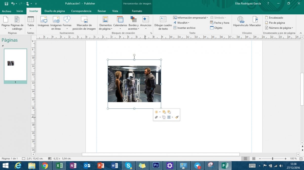Viewport: 304px width, 170px height.
Task: Open the Formas shapes gallery
Action: 67,23
